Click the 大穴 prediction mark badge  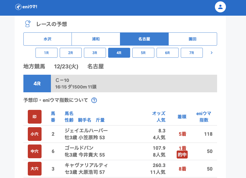click(35, 169)
